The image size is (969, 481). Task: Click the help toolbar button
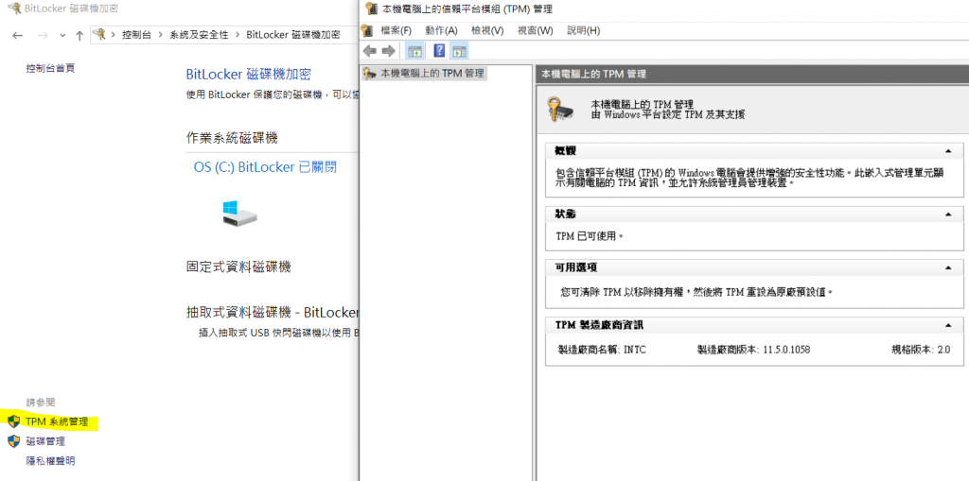(x=439, y=51)
